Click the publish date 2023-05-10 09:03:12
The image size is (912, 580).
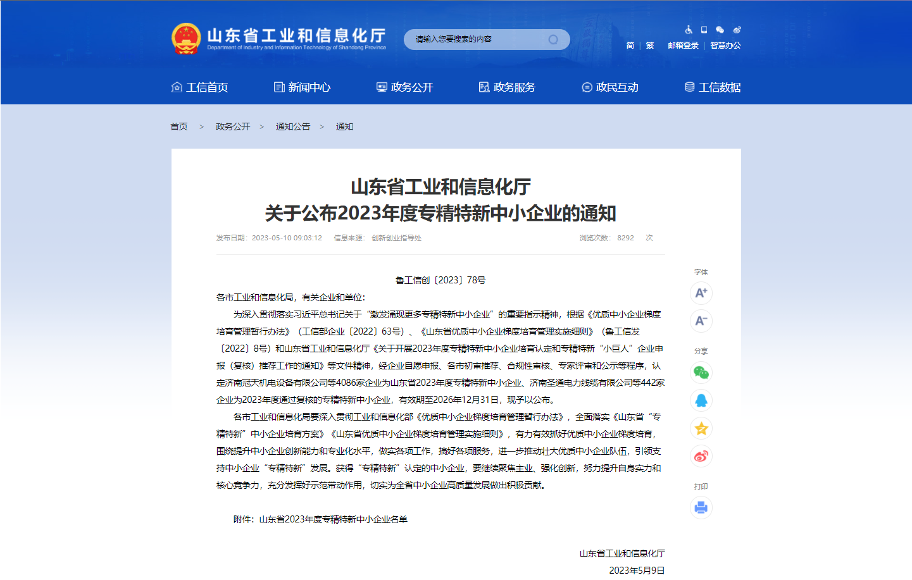click(x=287, y=238)
